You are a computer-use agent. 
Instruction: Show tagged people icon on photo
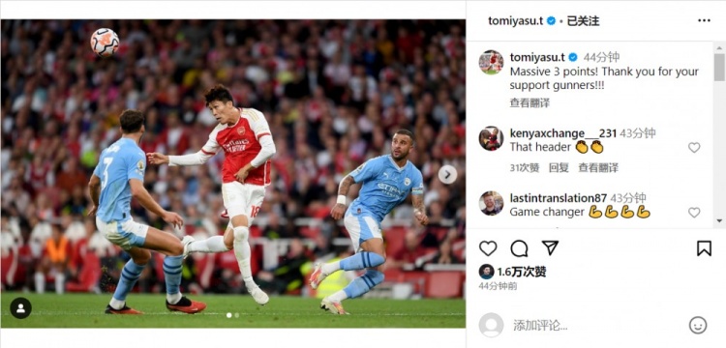[x=21, y=308]
